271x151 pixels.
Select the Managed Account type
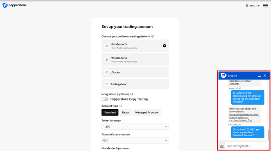click(x=147, y=112)
